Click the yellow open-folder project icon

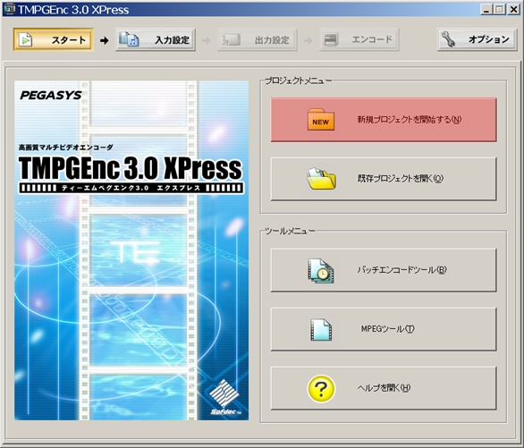pyautogui.click(x=321, y=179)
